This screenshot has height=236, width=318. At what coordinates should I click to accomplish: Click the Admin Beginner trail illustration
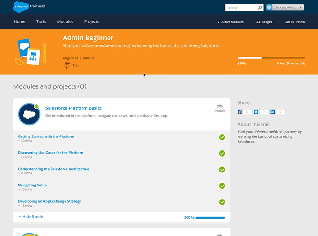click(x=30, y=52)
